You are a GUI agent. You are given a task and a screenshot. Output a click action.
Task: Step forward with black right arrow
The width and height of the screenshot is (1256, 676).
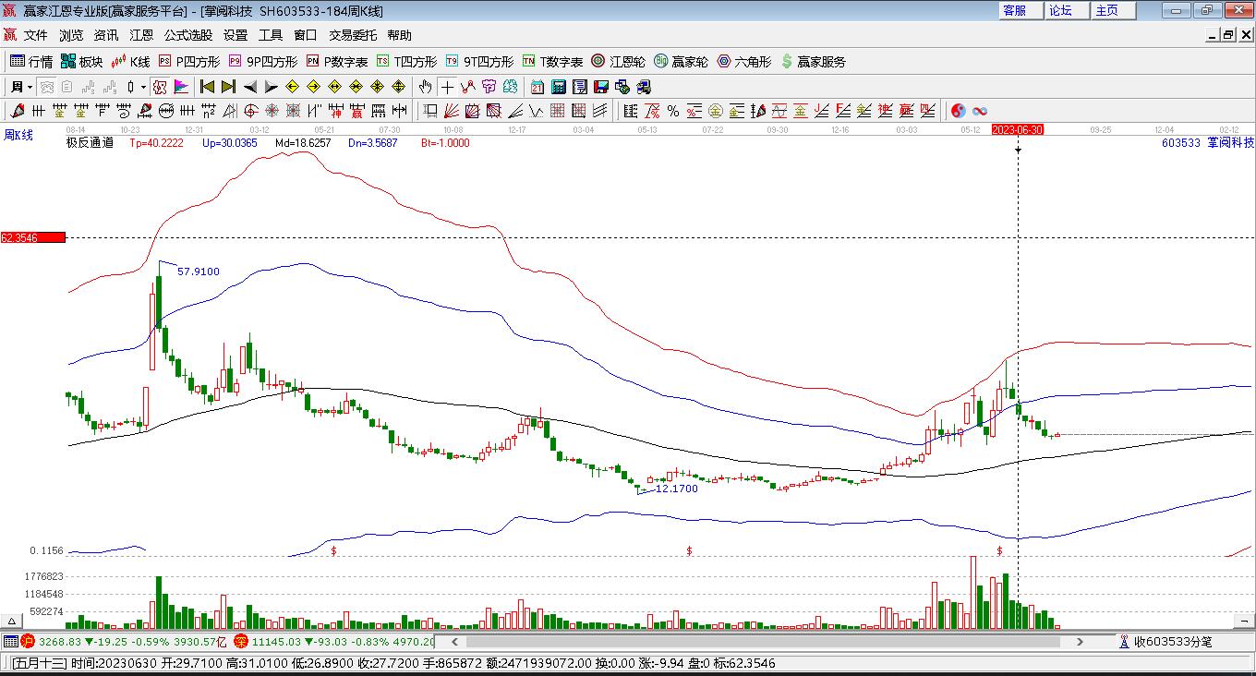(x=271, y=87)
